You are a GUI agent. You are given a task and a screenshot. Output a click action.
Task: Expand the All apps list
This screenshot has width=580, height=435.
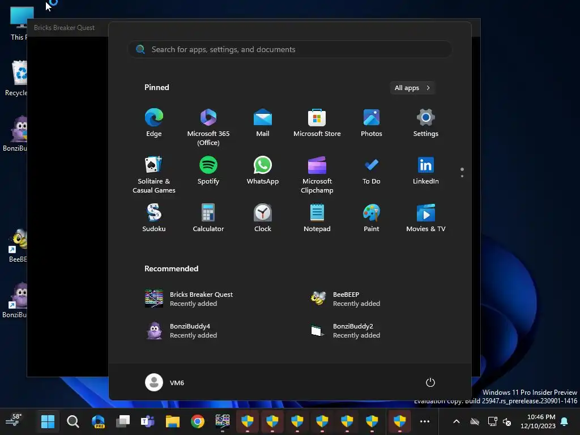[412, 88]
